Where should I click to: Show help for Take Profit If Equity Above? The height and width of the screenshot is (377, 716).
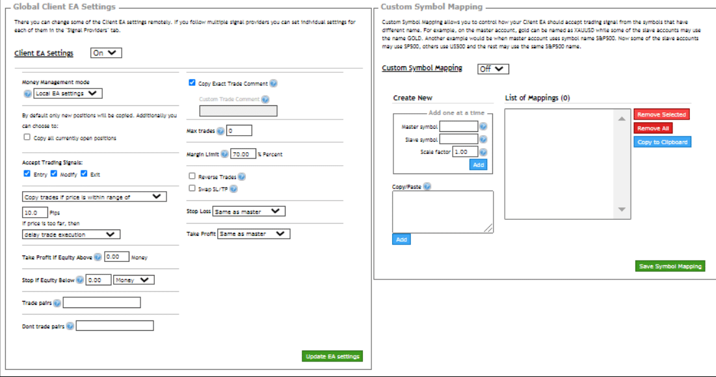98,257
